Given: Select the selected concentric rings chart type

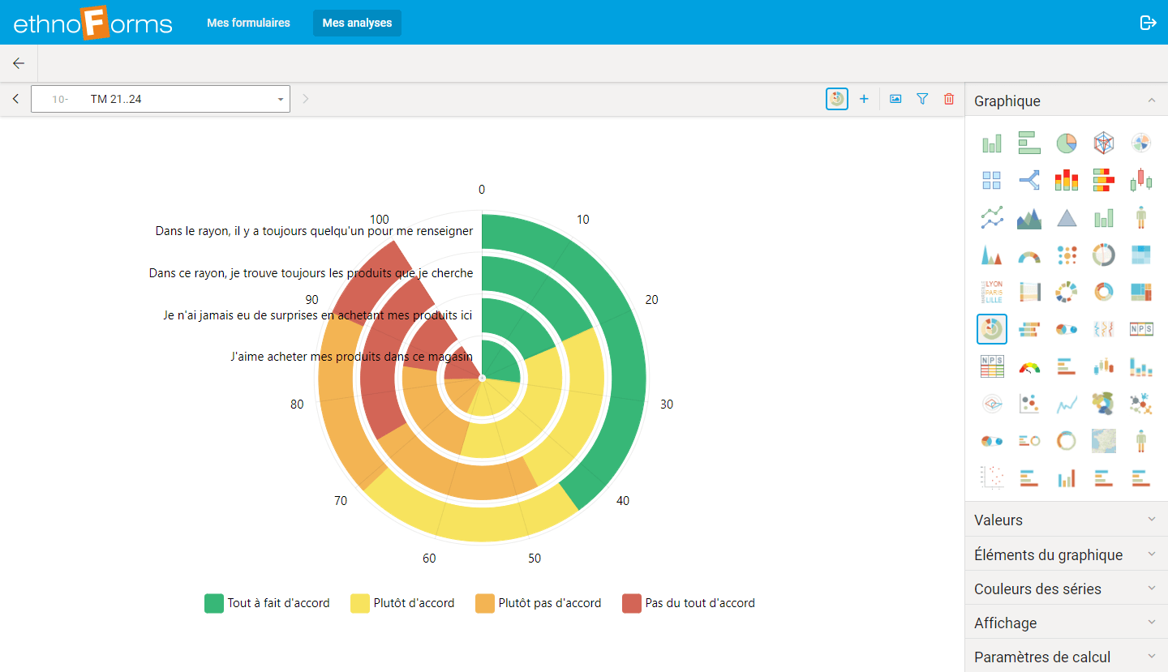Looking at the screenshot, I should (x=992, y=329).
